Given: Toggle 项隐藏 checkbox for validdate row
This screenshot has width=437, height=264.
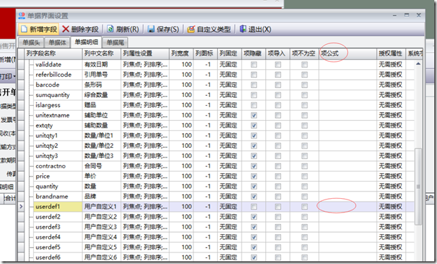Looking at the screenshot, I should pyautogui.click(x=254, y=64).
